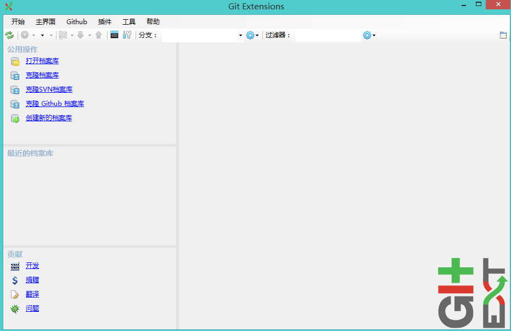Click the 打开档案库 link
511x331 pixels.
pyautogui.click(x=42, y=61)
